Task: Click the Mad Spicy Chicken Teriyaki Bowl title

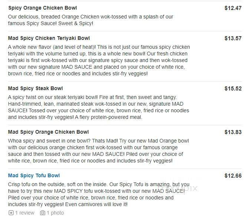Action: pyautogui.click(x=49, y=38)
